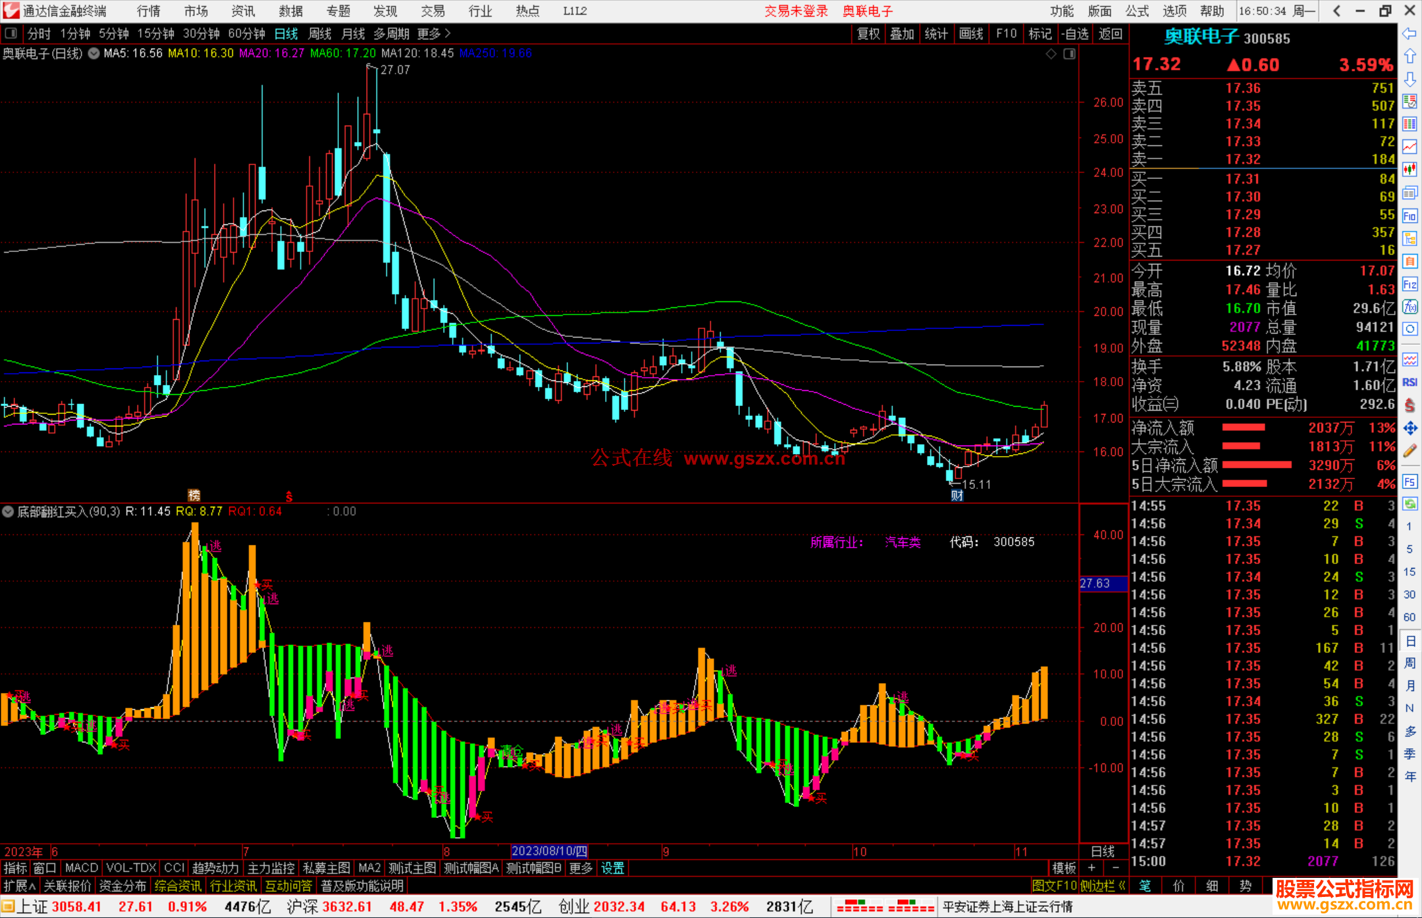Click the line trend chart sidebar icon
This screenshot has height=918, width=1422.
click(x=1409, y=147)
